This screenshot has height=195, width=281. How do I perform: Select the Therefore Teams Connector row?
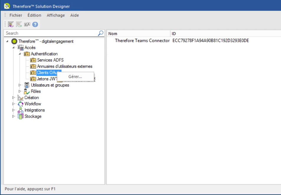(x=142, y=41)
